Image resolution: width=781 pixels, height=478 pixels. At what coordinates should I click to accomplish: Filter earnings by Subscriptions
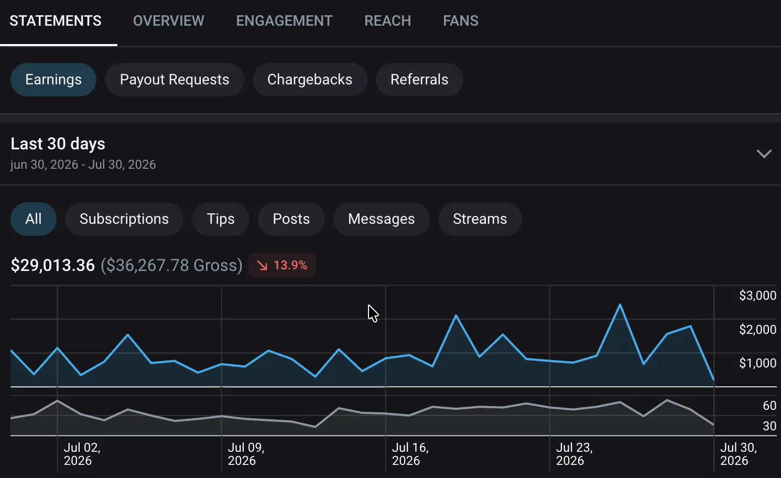(x=124, y=219)
